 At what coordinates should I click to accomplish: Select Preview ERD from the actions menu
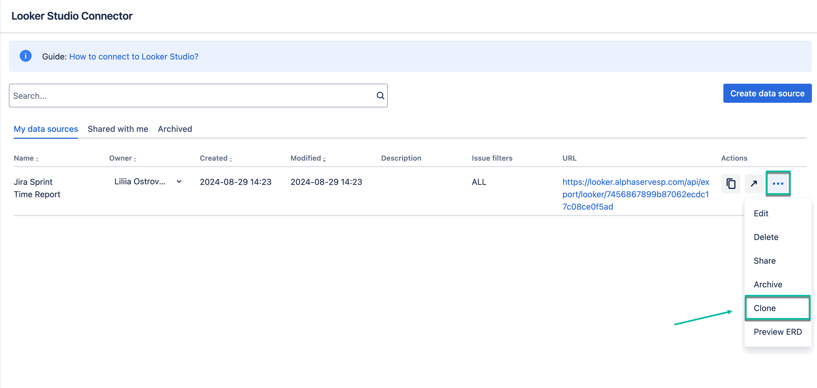[x=778, y=331]
